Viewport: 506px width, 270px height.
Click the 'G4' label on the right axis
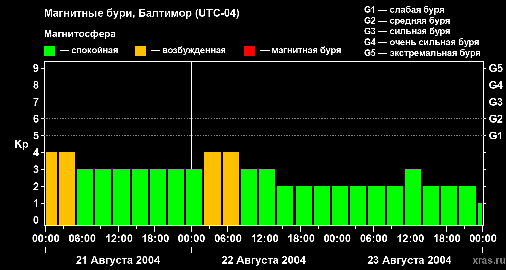coord(496,85)
